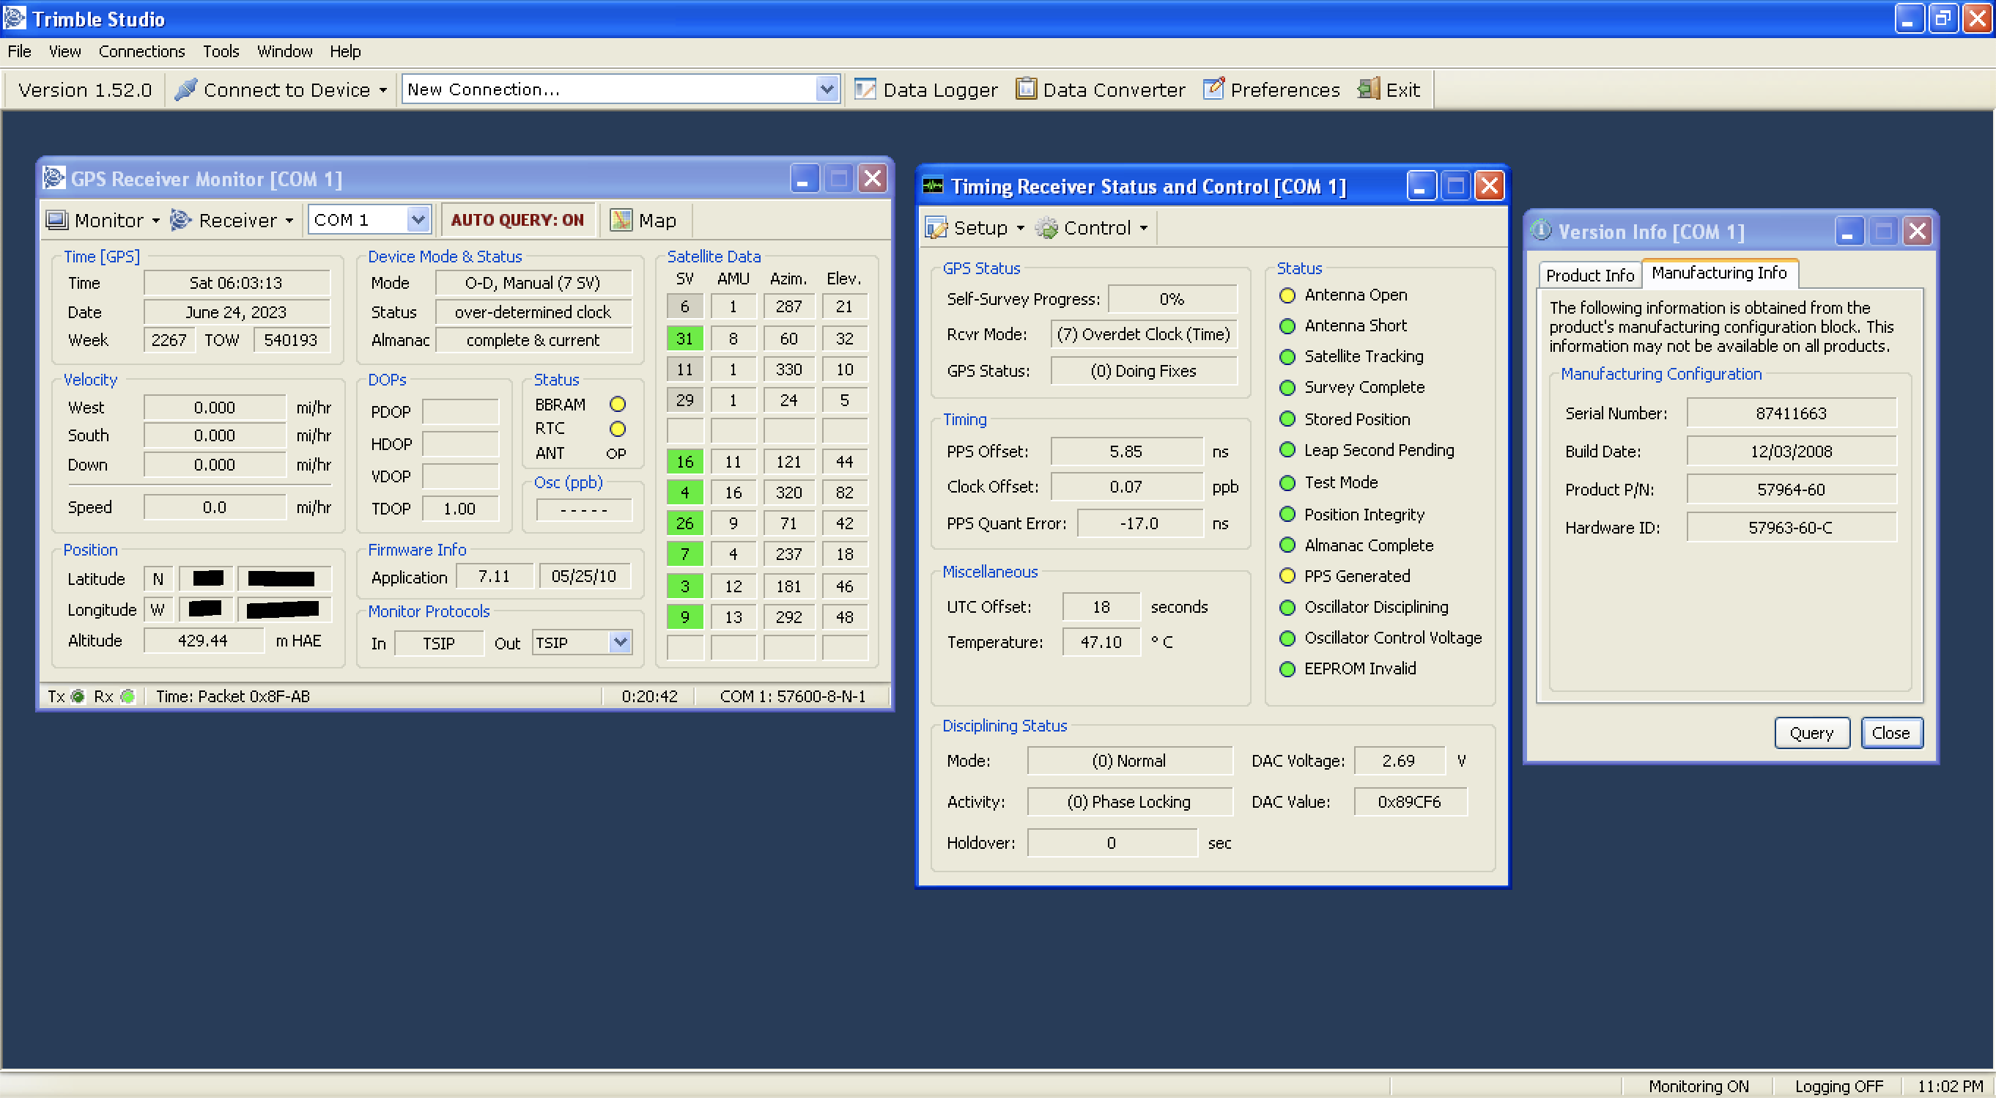Image resolution: width=1996 pixels, height=1098 pixels.
Task: Click the Tx indicator light in status bar
Action: tap(78, 696)
